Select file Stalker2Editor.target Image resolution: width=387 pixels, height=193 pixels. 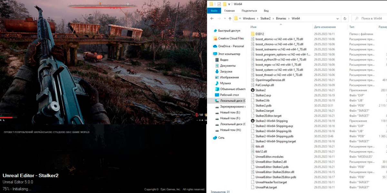[x=268, y=116]
